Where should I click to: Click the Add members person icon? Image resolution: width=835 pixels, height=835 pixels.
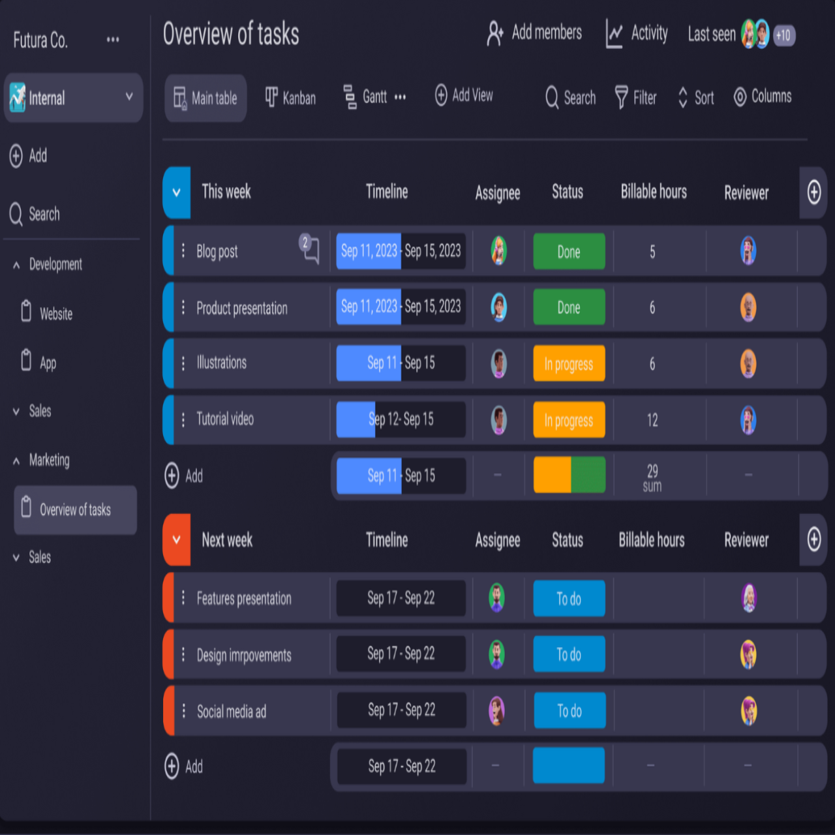click(495, 33)
